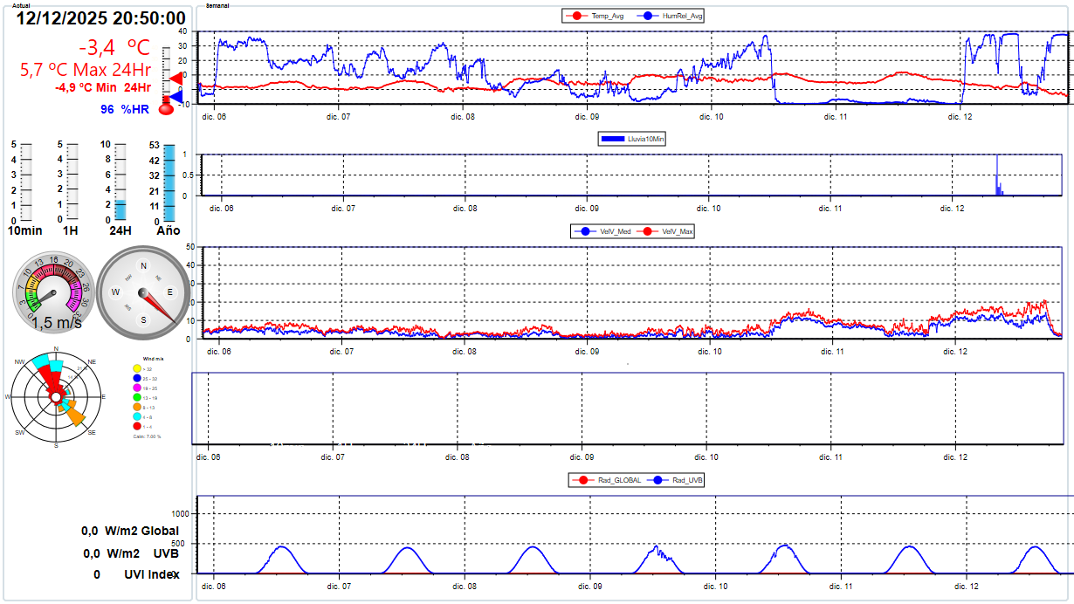The image size is (1074, 604).
Task: Click the wind direction compass dial
Action: click(x=143, y=292)
